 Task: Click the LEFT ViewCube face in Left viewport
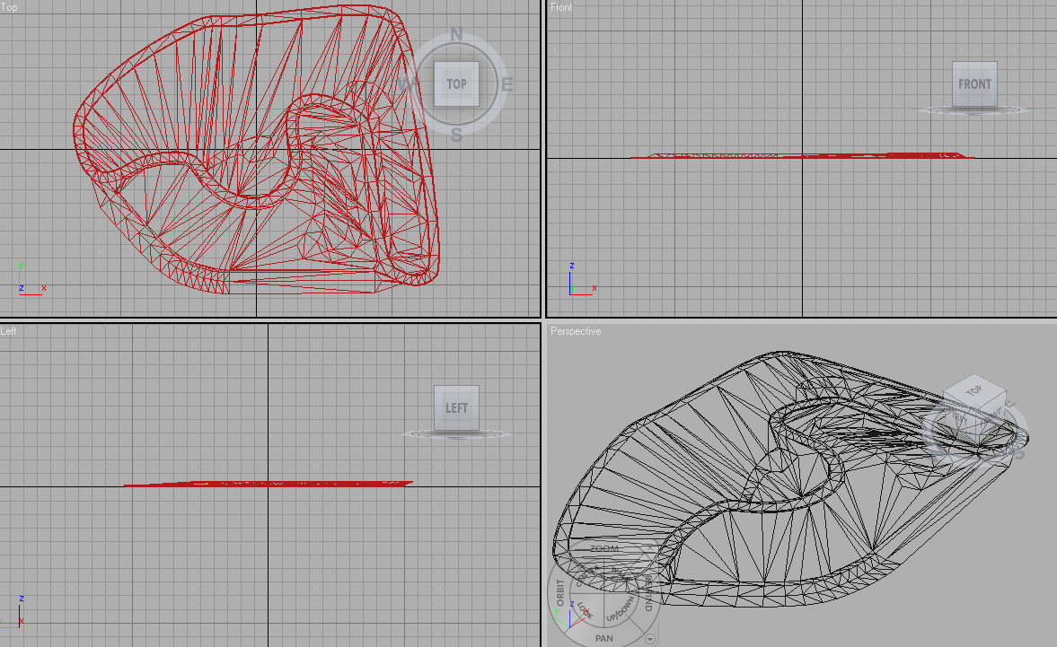(x=456, y=408)
